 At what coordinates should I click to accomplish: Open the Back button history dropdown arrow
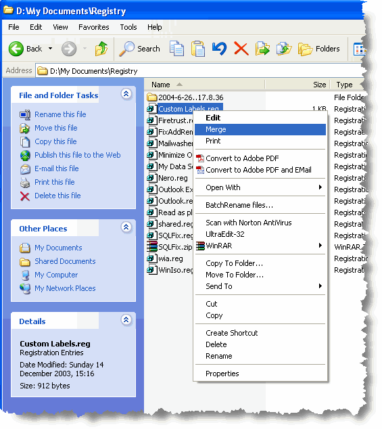(50, 49)
